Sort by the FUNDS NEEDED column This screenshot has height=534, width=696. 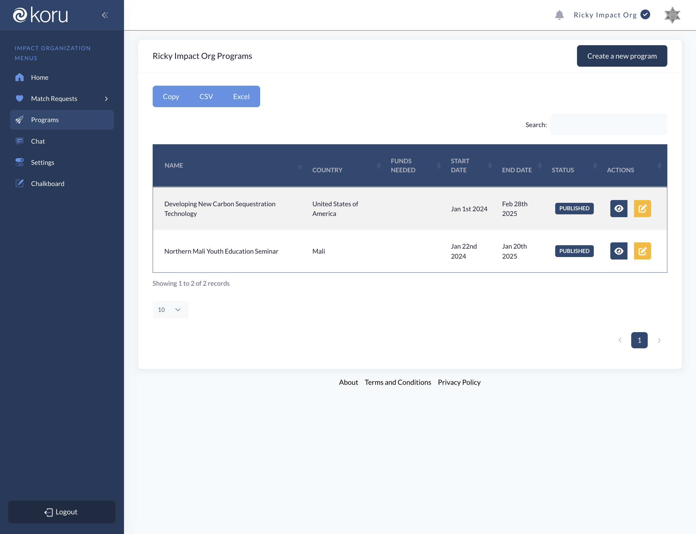click(415, 165)
